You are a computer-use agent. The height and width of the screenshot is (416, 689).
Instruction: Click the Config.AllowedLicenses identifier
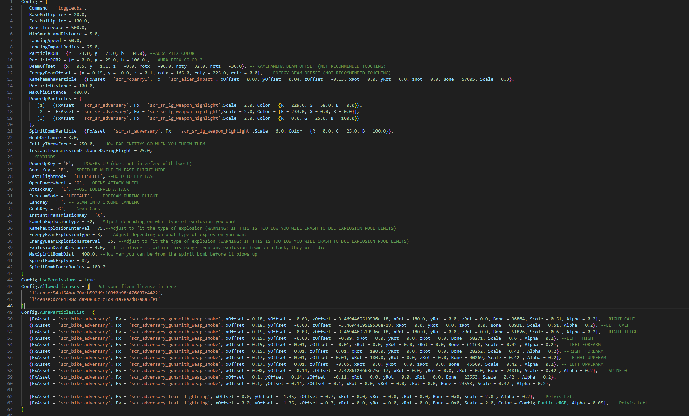[50, 286]
